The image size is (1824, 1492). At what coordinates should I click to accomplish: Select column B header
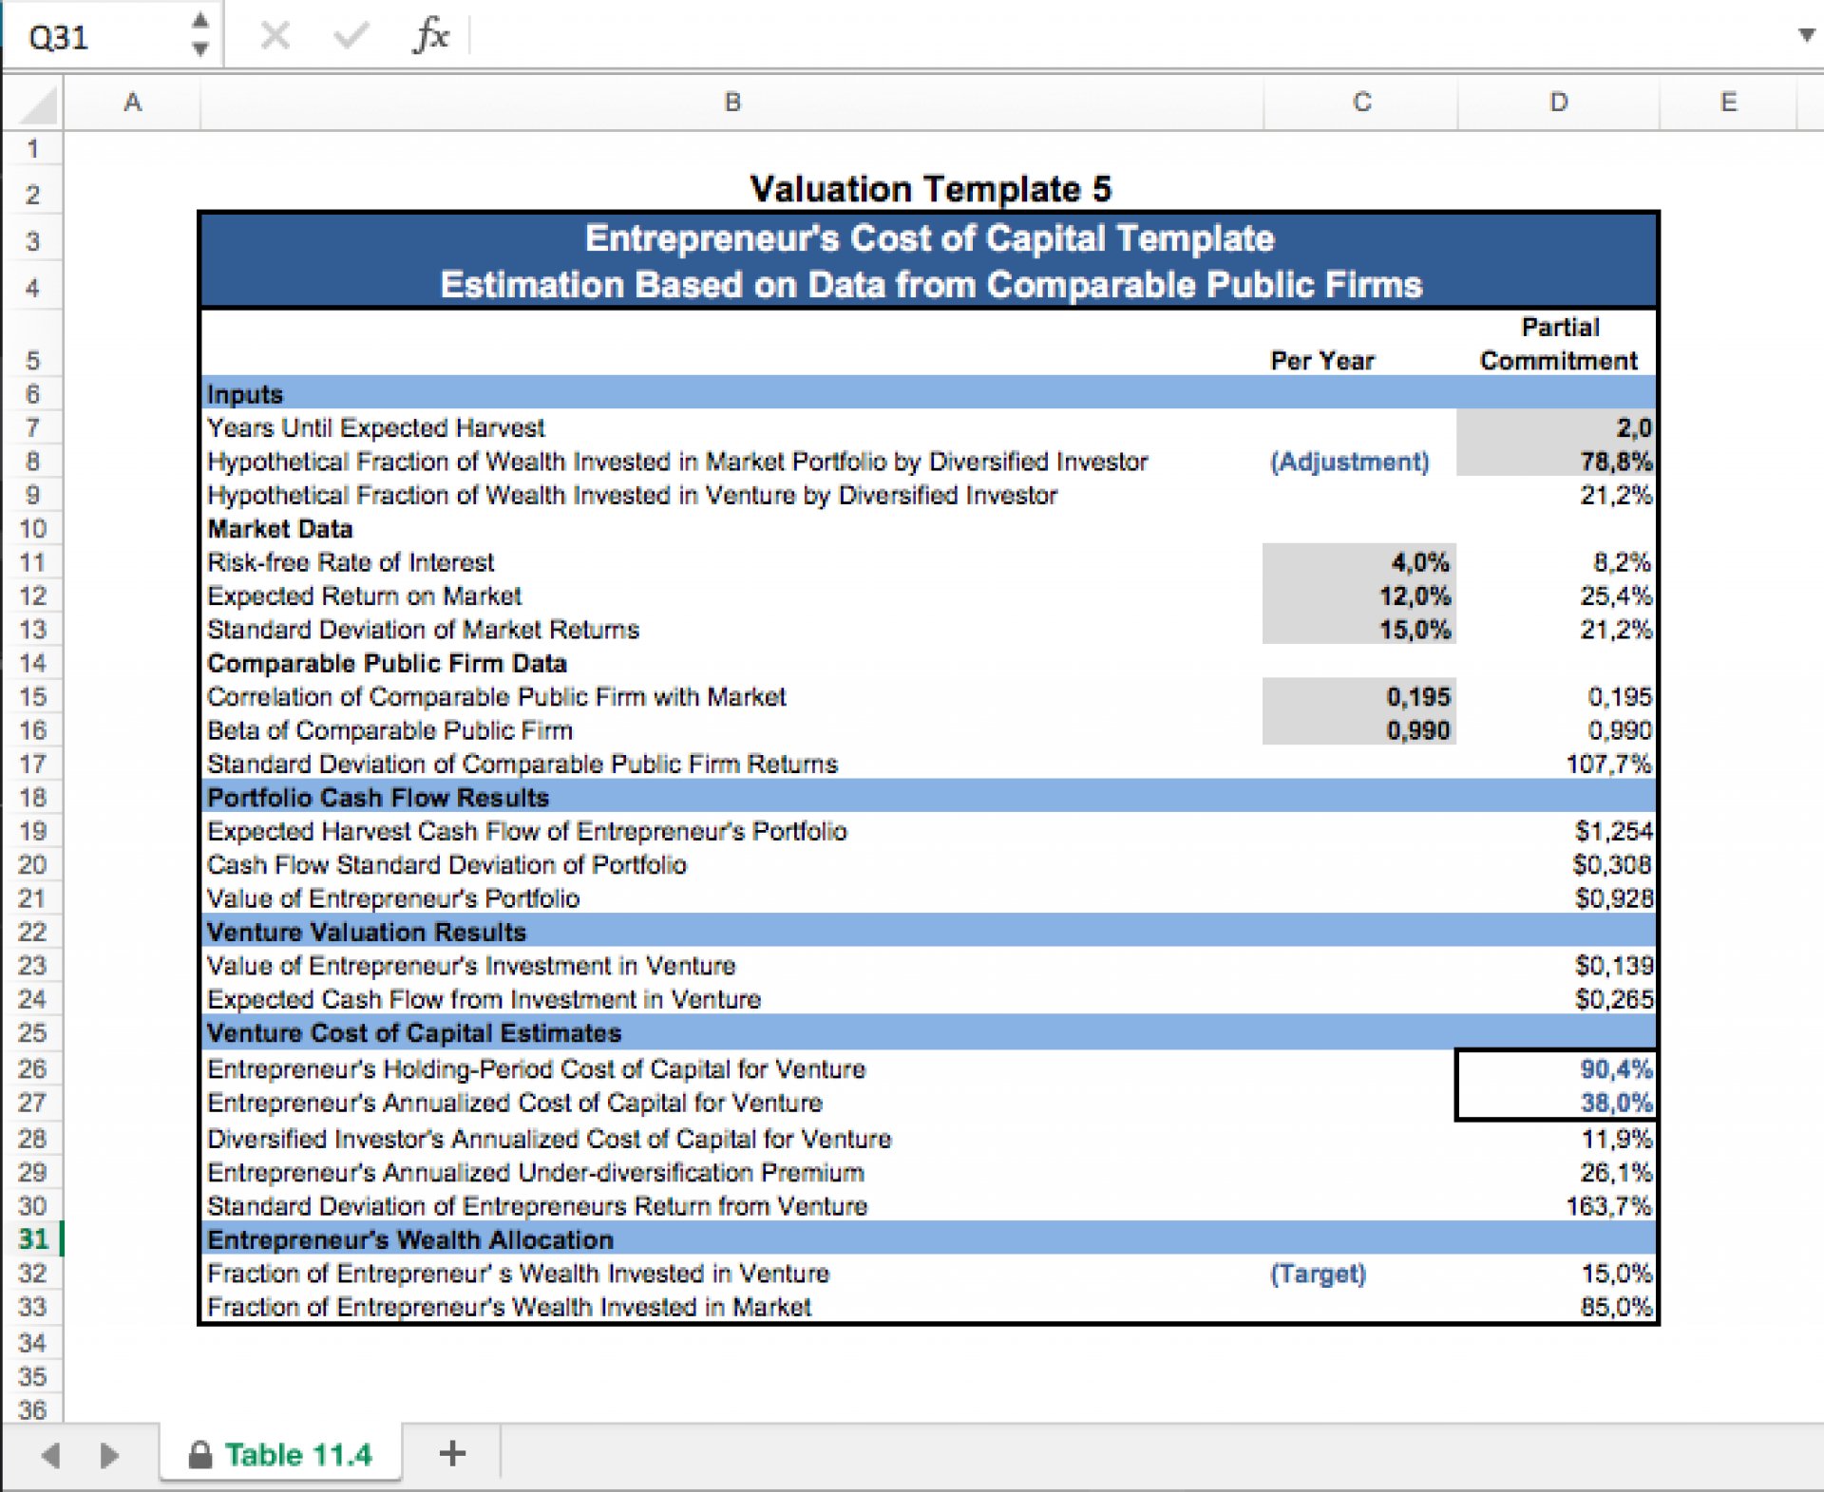pos(731,102)
